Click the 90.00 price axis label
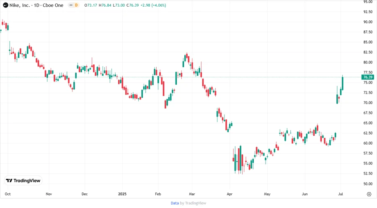This screenshot has width=377, height=208. click(368, 22)
